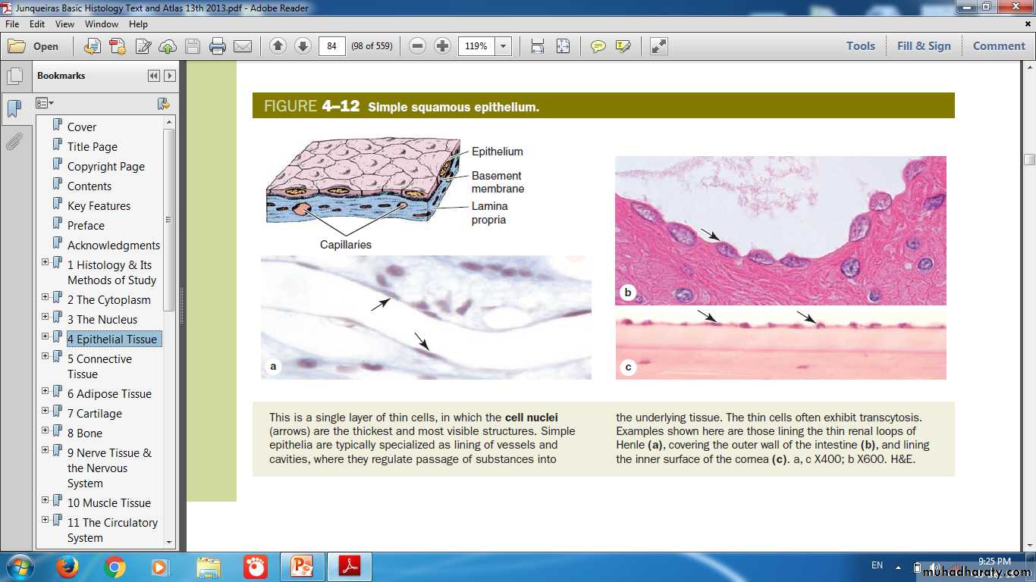Open the Window menu
Viewport: 1036px width, 582px height.
pos(102,24)
